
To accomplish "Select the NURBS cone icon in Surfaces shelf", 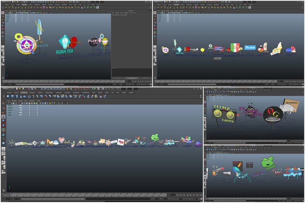I will (21, 96).
